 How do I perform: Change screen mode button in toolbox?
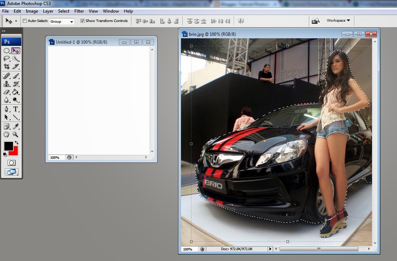tap(12, 172)
